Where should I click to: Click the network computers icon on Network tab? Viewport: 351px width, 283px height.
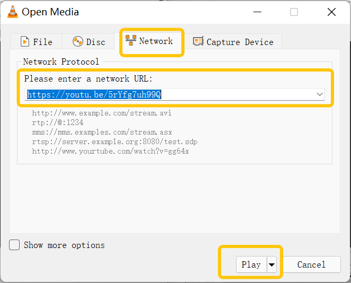(x=131, y=40)
